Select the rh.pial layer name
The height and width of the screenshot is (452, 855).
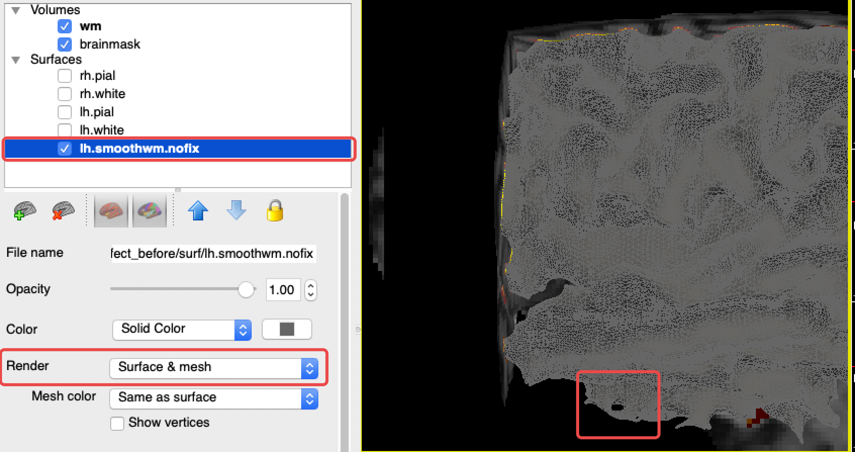coord(98,76)
